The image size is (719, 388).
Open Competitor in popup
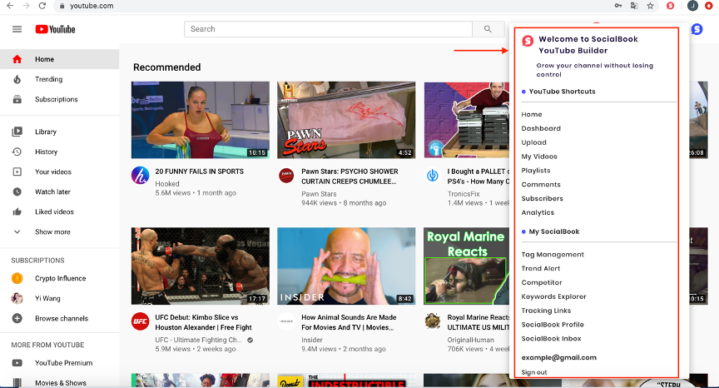click(x=542, y=282)
